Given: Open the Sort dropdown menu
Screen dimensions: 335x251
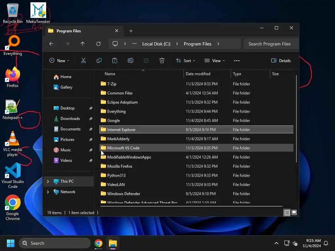Looking at the screenshot, I should pos(185,60).
